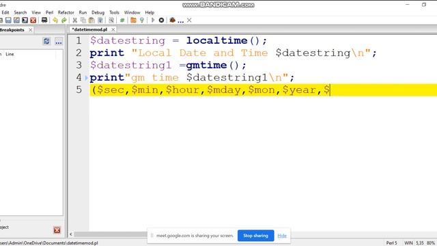The image size is (437, 246).
Task: Click Stop sharing button
Action: [255, 235]
